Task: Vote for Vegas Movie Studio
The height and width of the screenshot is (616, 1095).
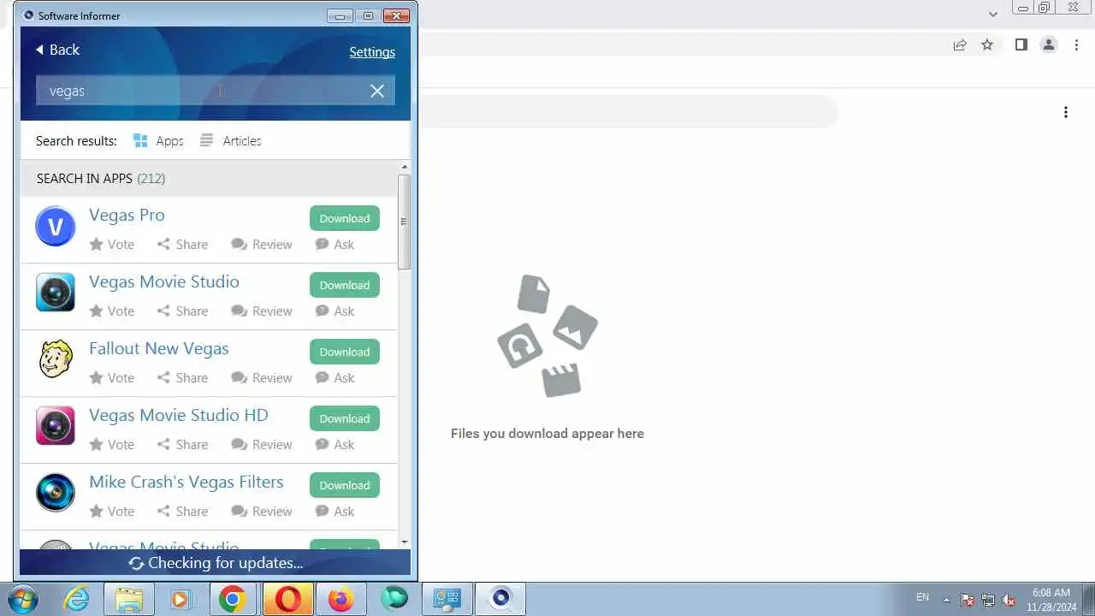Action: coord(112,311)
